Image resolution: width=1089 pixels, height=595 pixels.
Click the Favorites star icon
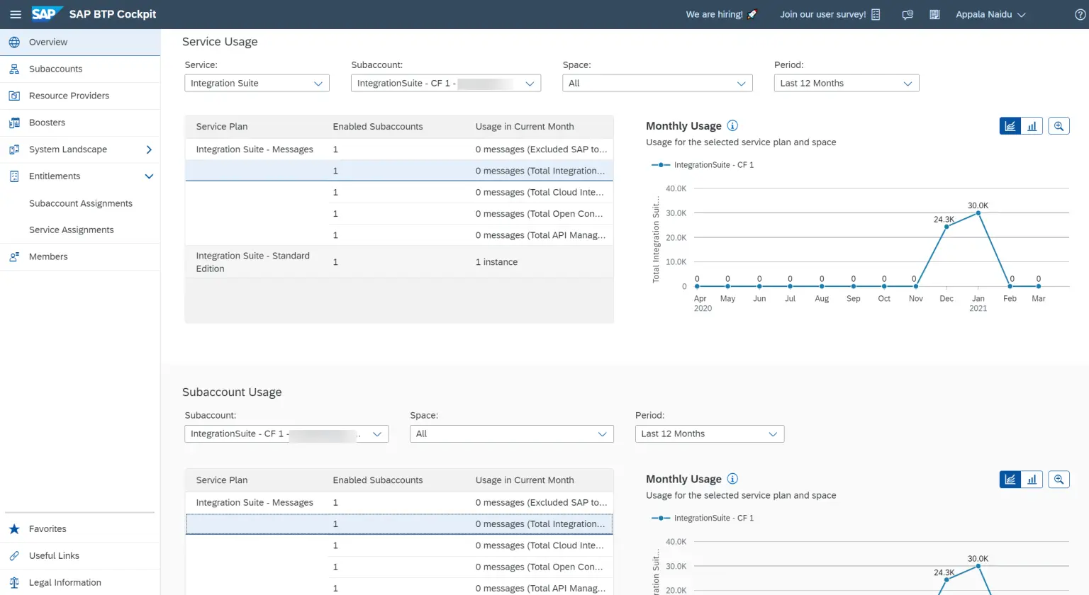pyautogui.click(x=14, y=529)
